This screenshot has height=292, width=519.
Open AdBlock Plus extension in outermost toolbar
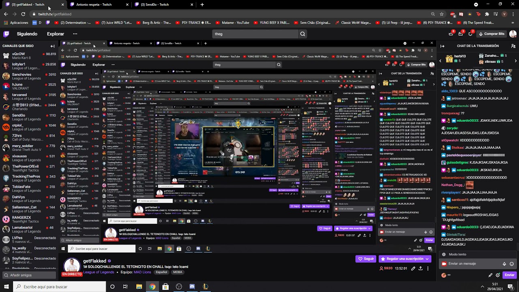click(x=453, y=14)
